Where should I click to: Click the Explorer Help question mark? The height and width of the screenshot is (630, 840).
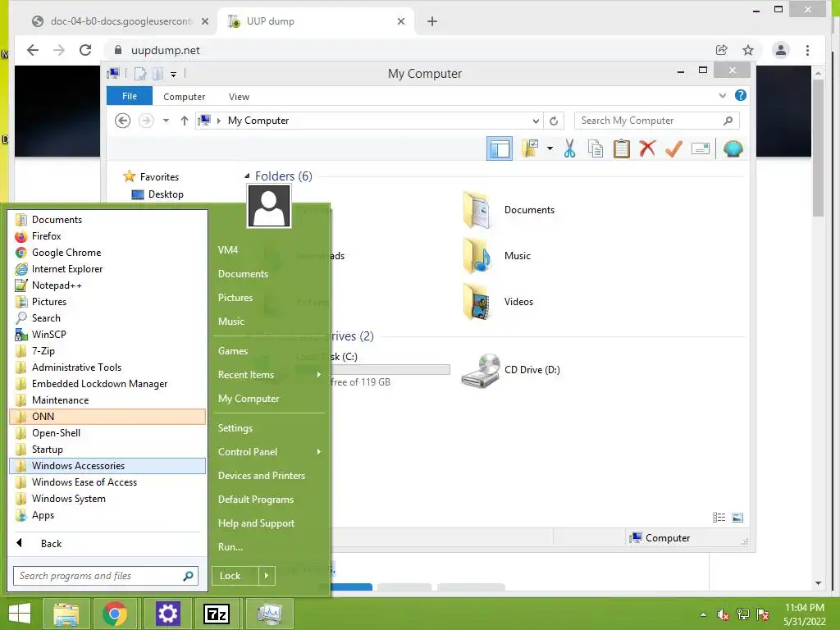[x=741, y=95]
